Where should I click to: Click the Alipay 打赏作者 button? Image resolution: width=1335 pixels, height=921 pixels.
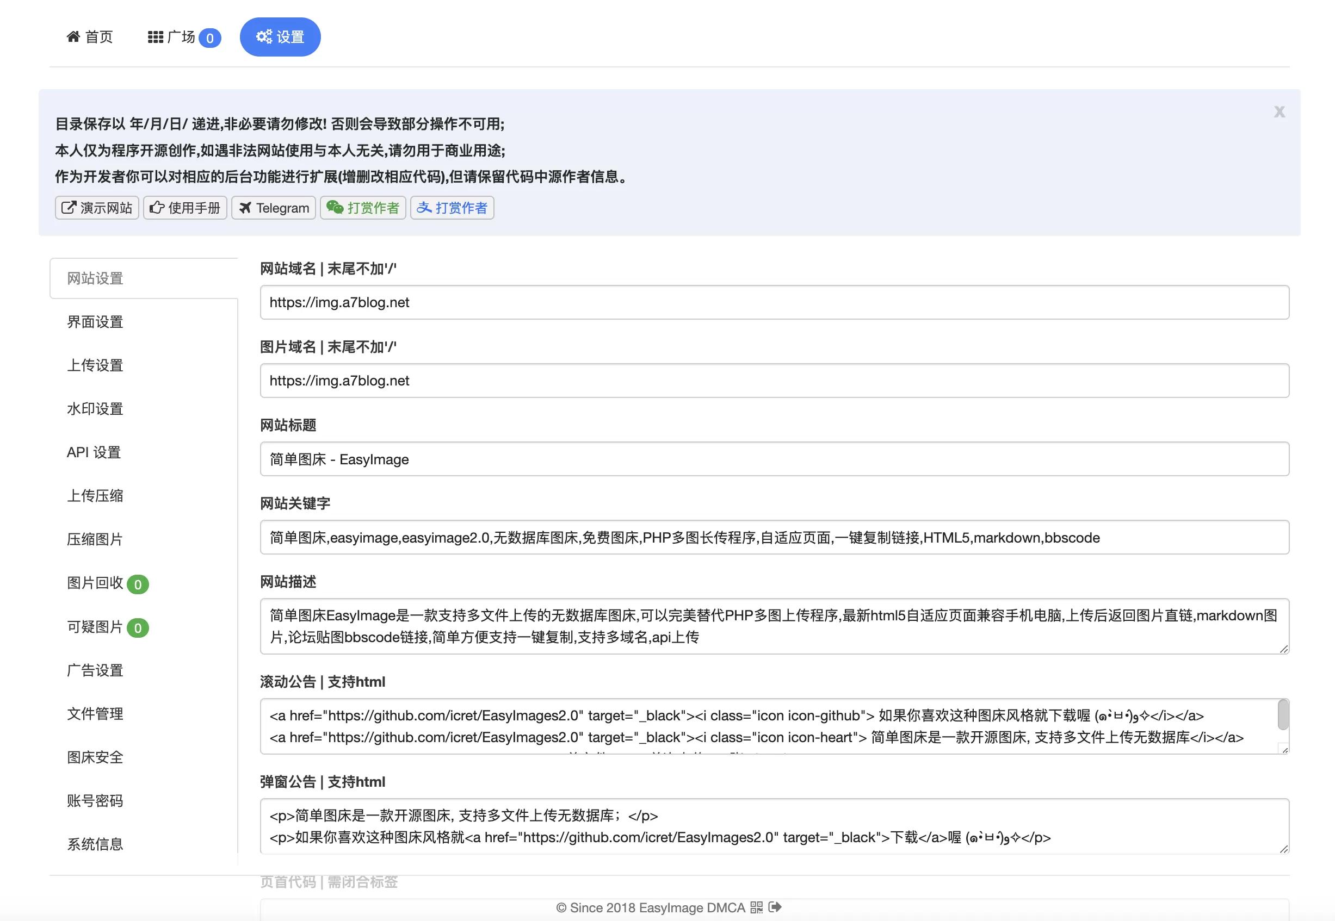[x=452, y=208]
